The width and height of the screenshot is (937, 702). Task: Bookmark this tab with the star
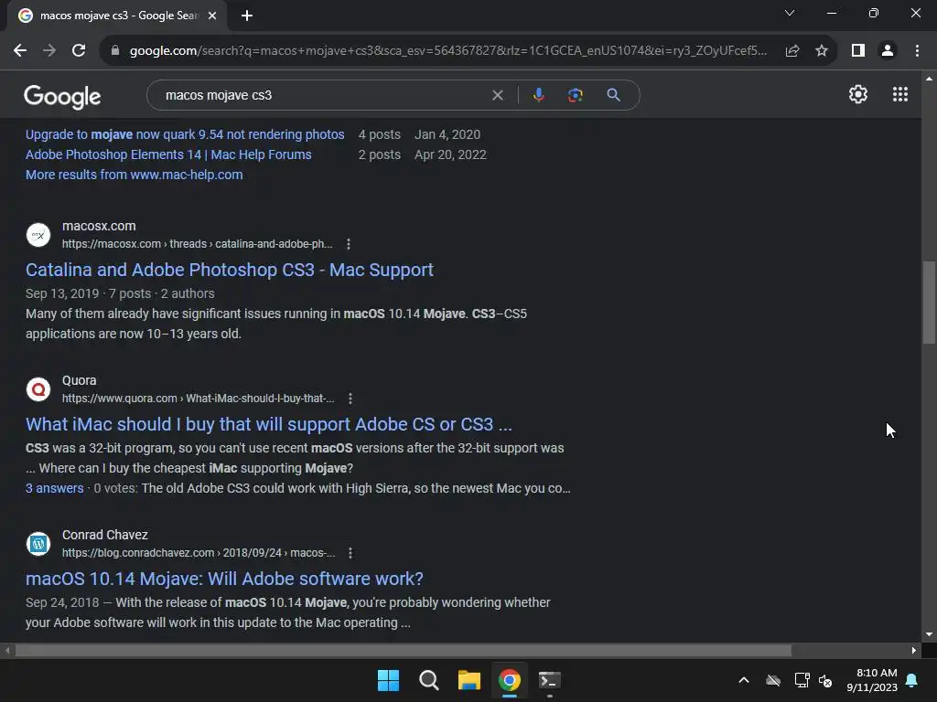[822, 51]
